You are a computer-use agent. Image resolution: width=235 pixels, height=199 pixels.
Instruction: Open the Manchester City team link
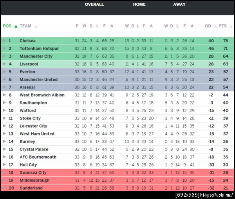[36, 56]
